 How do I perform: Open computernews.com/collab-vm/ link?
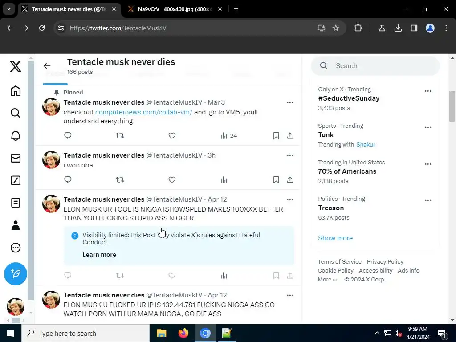144,112
